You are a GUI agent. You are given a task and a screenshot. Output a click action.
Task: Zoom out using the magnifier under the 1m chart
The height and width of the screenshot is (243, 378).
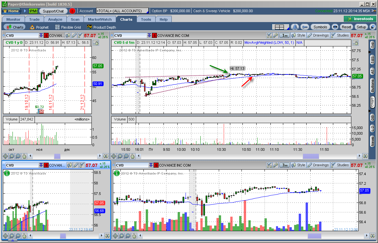point(126,156)
